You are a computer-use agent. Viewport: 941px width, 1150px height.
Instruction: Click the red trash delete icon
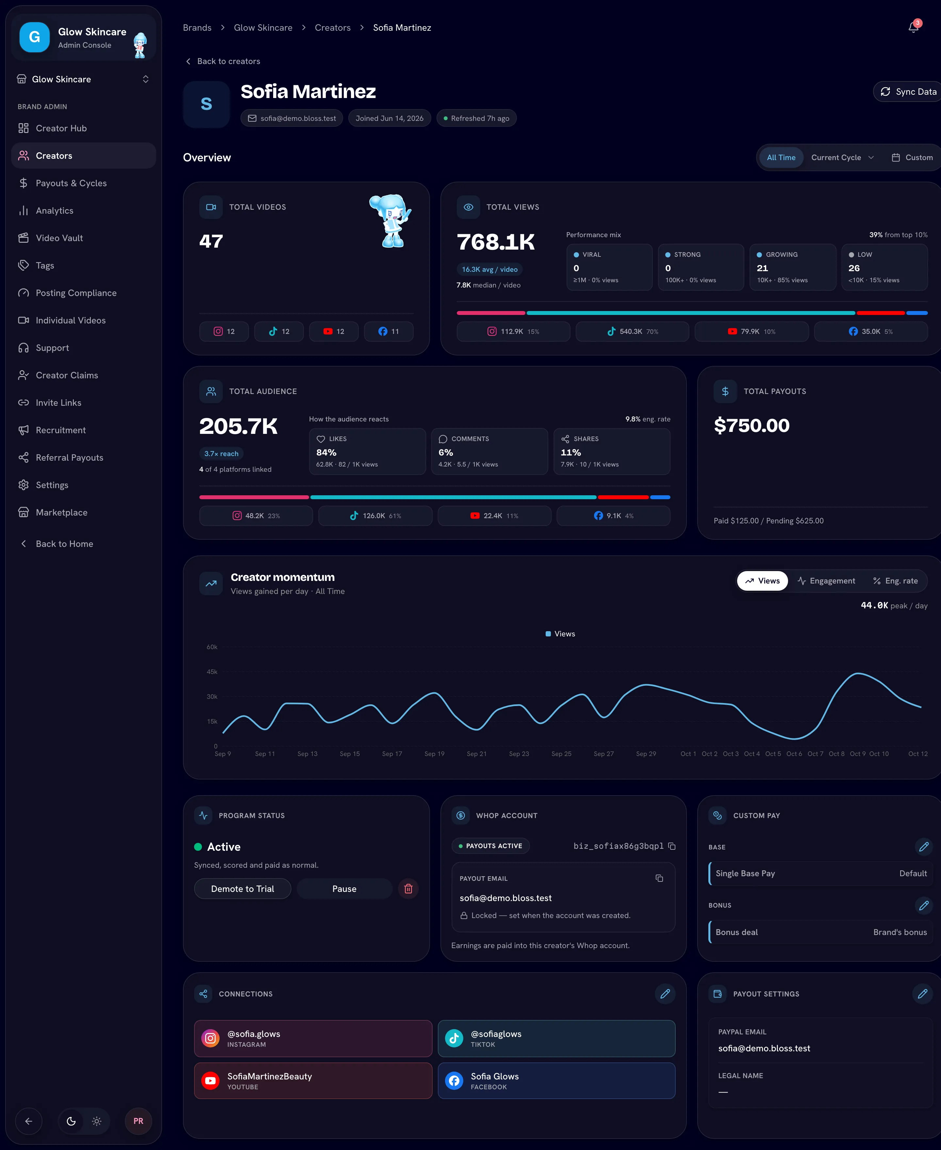[408, 889]
